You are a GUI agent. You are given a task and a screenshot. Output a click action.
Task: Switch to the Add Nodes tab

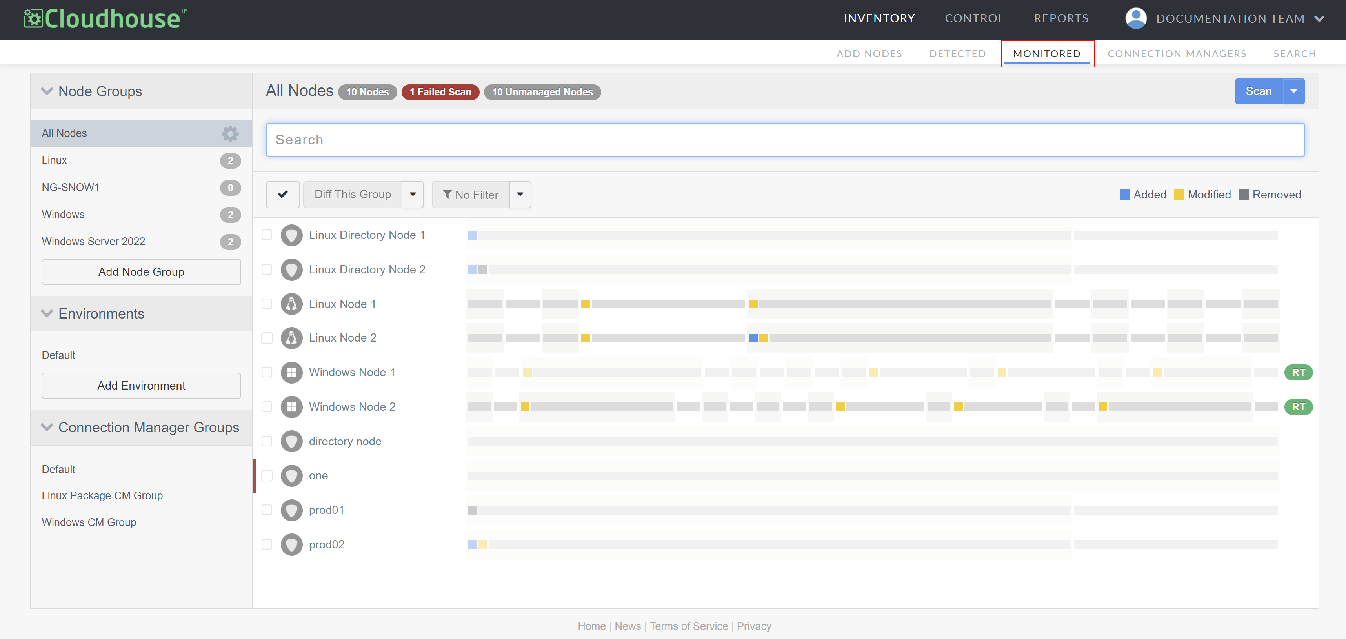tap(869, 54)
